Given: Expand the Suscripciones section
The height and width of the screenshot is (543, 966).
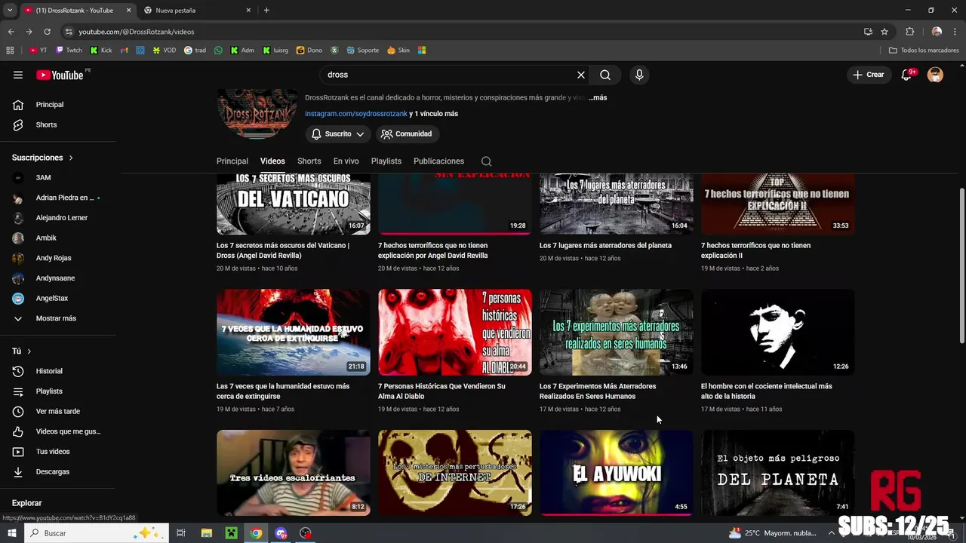Looking at the screenshot, I should point(43,158).
